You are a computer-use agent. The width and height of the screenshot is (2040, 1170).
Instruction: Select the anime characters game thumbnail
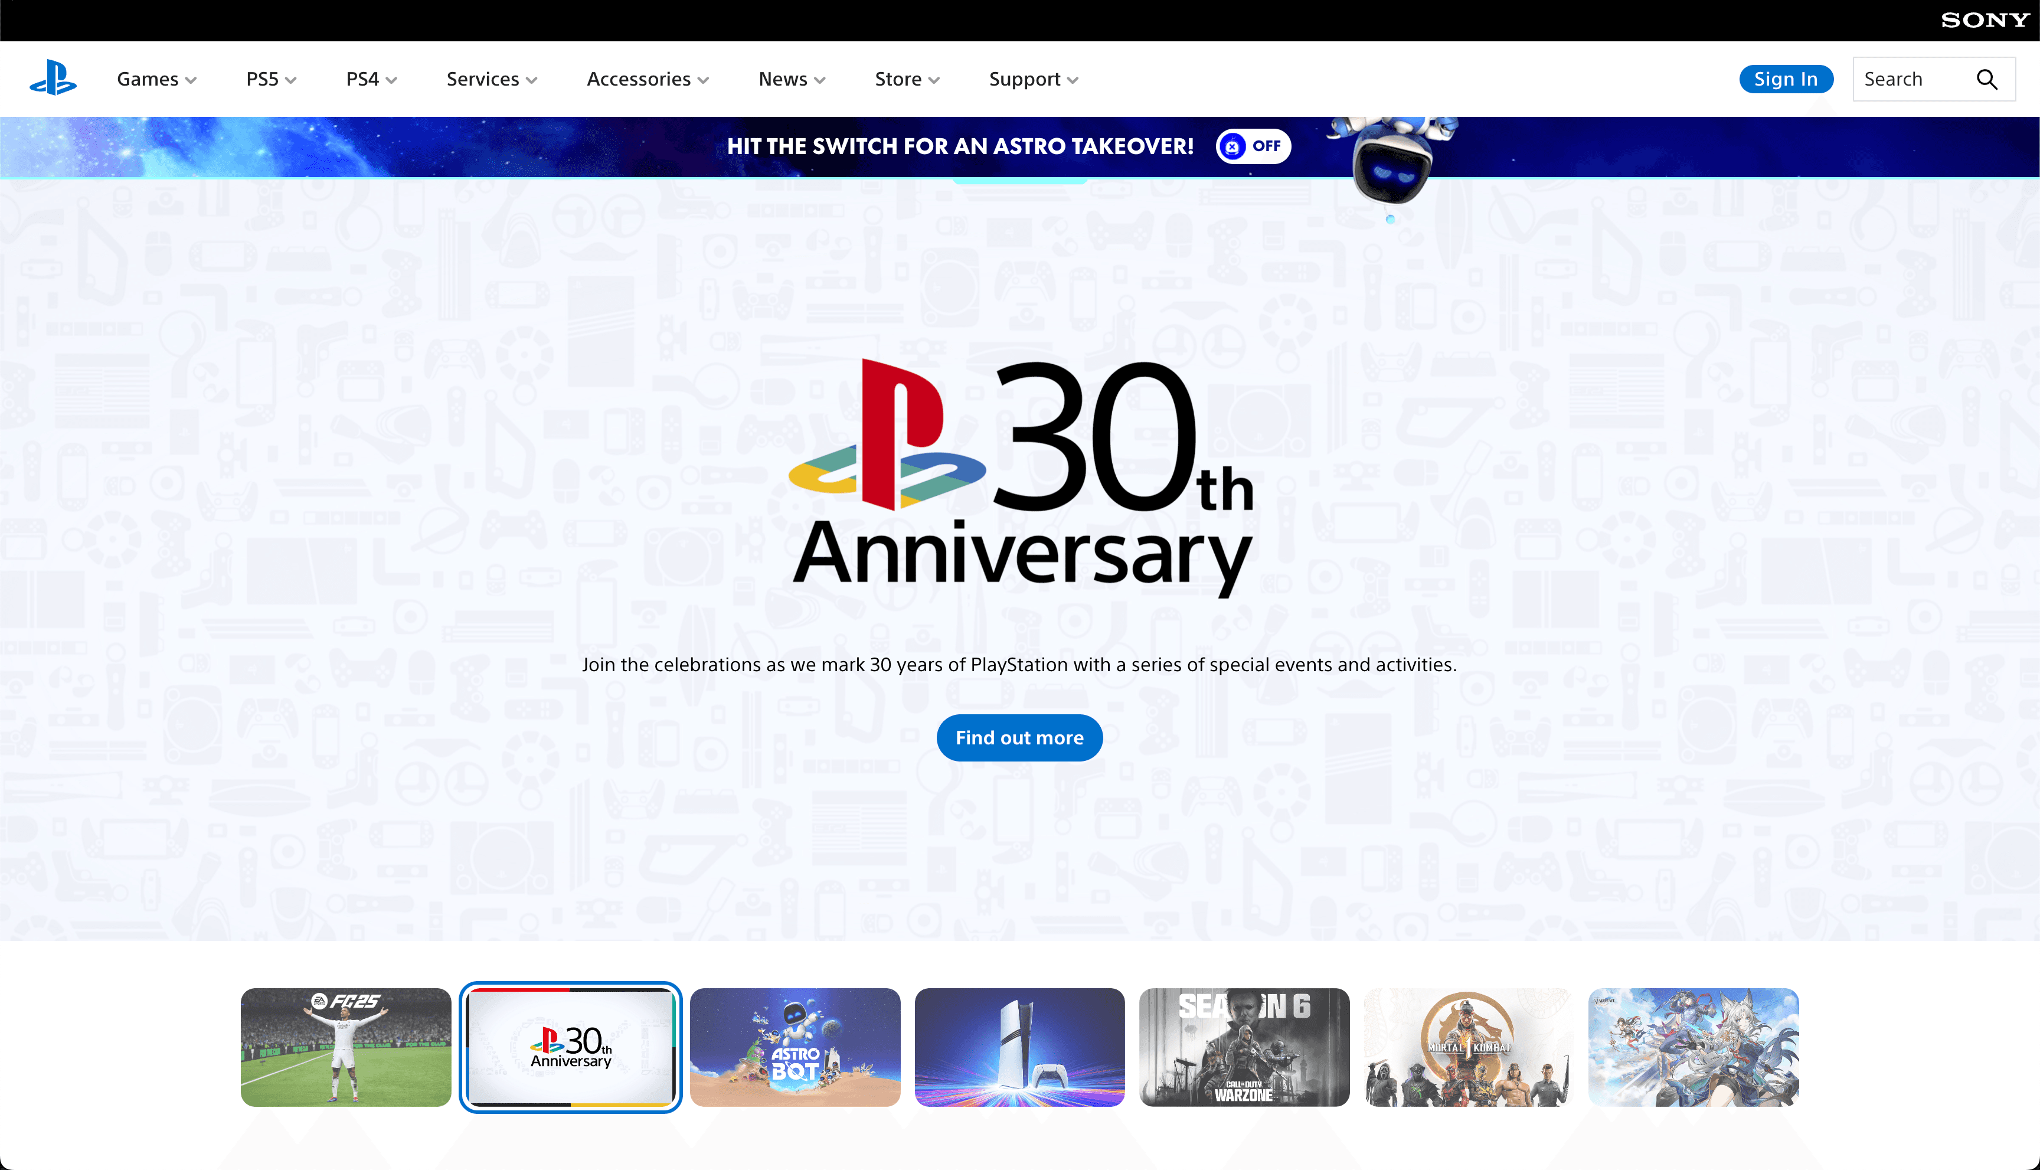pos(1693,1047)
